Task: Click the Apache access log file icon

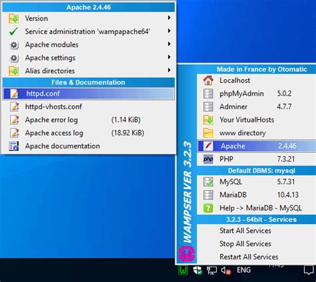Action: click(15, 133)
